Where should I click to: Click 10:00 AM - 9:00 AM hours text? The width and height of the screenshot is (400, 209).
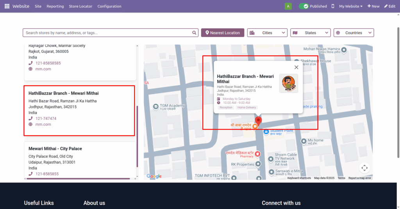pos(236,103)
